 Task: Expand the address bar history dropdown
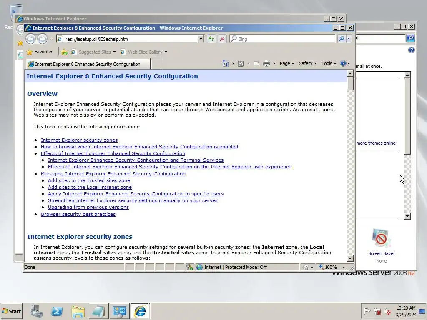201,39
